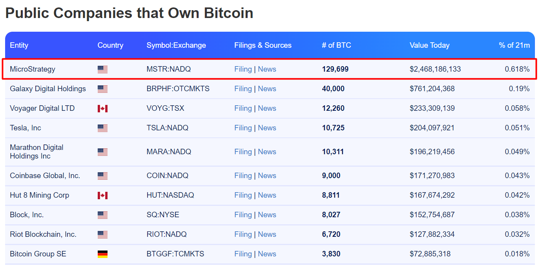Open the Filing link for Marathon Digital Holdings
This screenshot has width=540, height=265.
(243, 152)
